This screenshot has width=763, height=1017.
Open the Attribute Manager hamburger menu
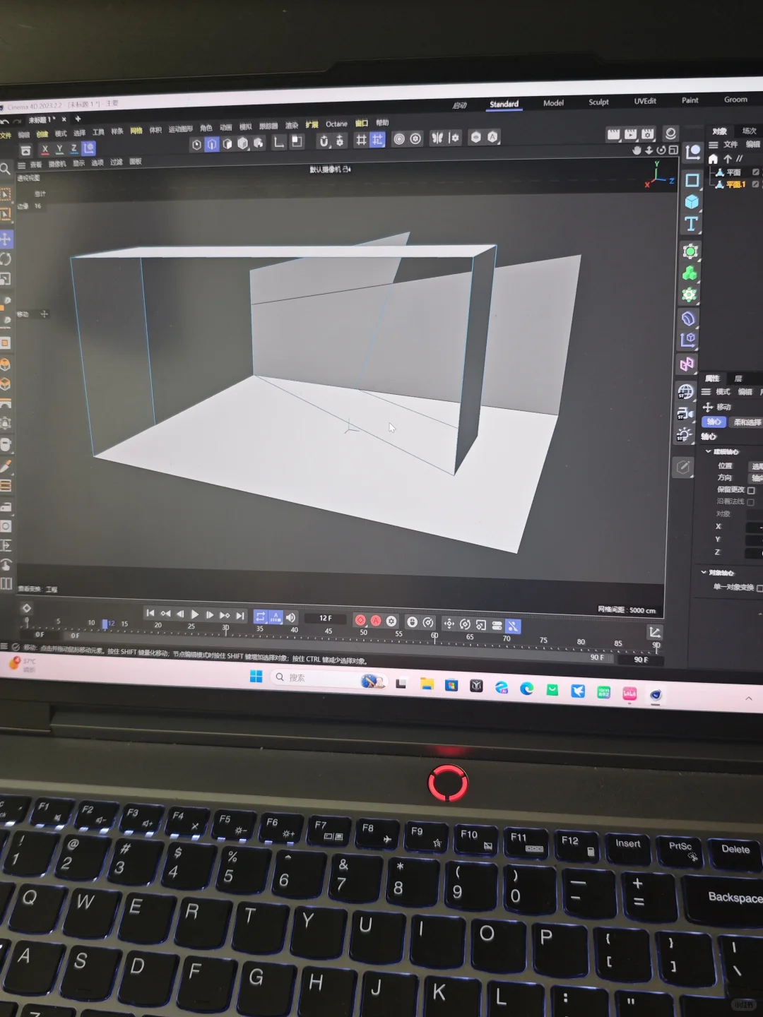(x=706, y=391)
